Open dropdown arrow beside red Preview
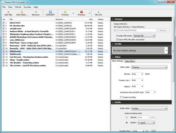Screen dimensions: 176x133 (89, 13)
